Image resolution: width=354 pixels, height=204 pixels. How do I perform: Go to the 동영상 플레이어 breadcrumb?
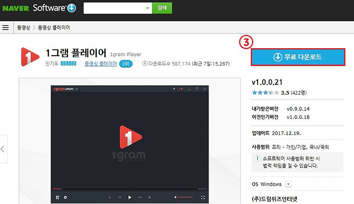click(x=54, y=28)
